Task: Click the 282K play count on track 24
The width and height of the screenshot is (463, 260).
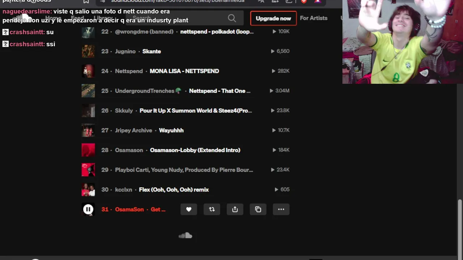Action: tap(280, 71)
